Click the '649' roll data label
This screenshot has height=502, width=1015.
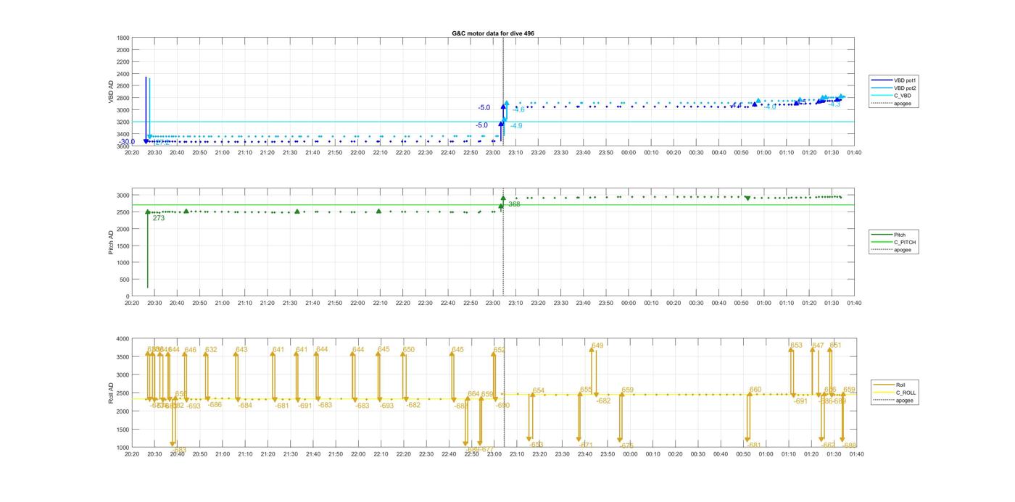(597, 346)
